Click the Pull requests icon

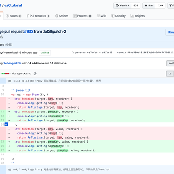point(28,16)
